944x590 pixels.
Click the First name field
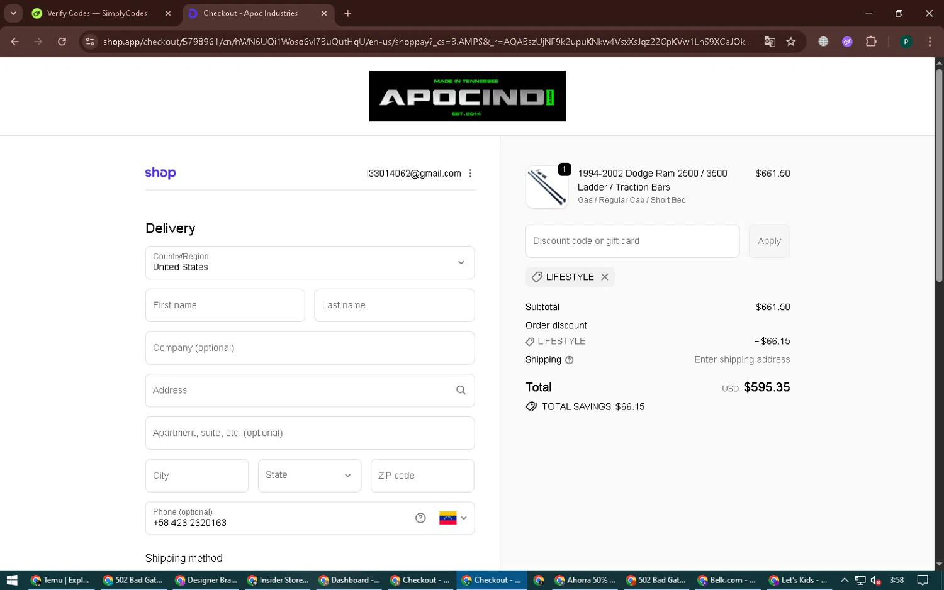pos(225,305)
